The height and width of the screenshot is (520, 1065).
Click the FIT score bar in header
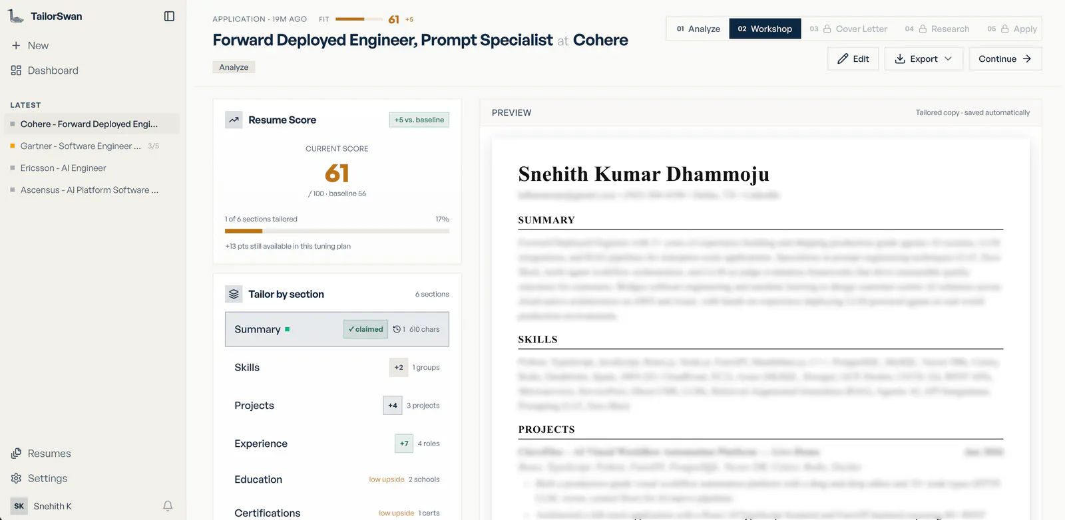(x=359, y=19)
